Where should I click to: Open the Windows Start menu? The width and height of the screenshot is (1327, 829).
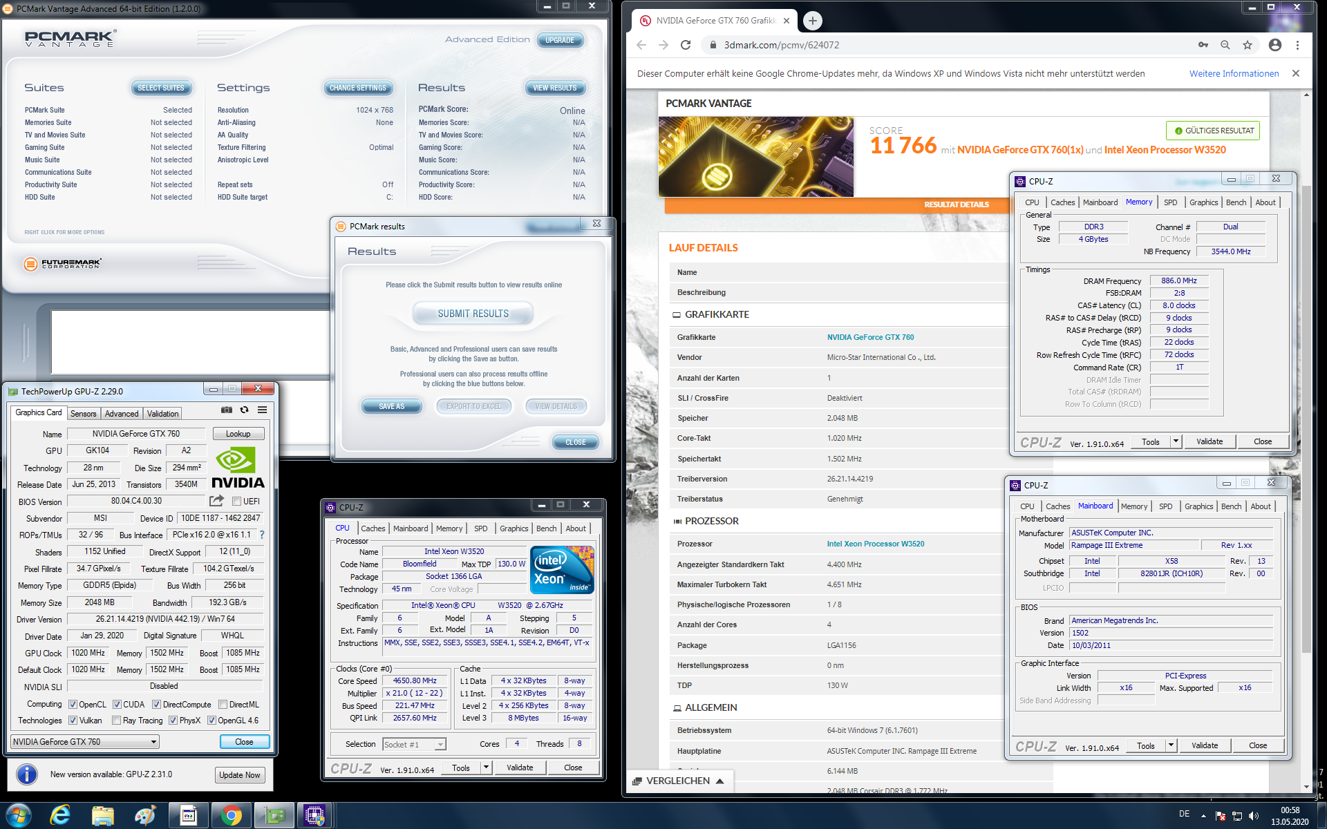[x=17, y=815]
